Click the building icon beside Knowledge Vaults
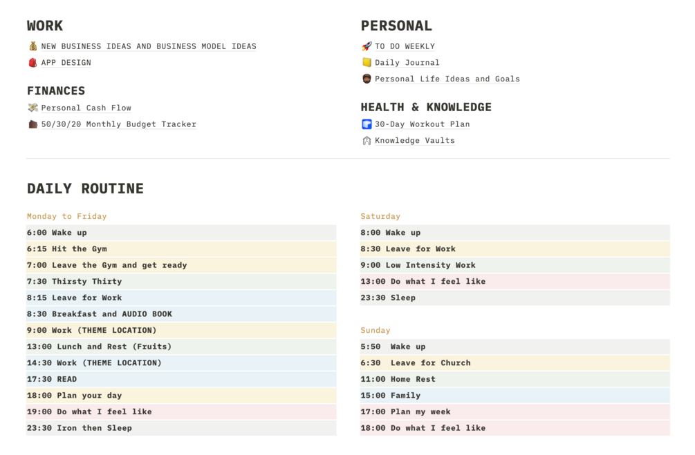 click(x=367, y=141)
